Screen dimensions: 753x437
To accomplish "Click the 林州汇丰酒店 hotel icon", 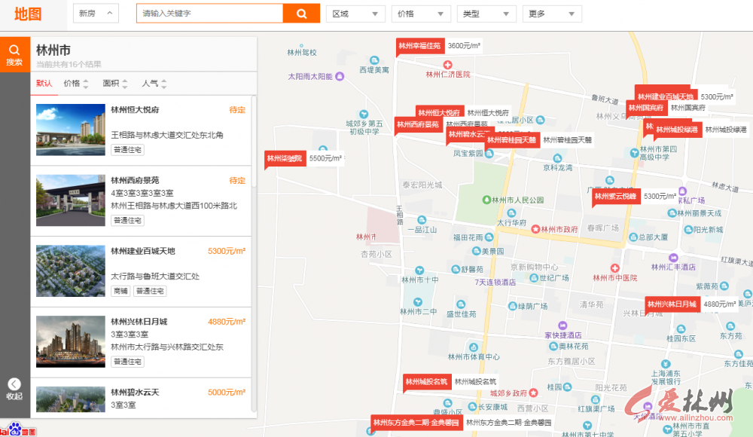I will pyautogui.click(x=673, y=258).
